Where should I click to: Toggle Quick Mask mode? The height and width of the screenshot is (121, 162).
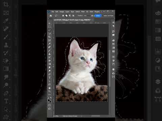[x=50, y=105]
